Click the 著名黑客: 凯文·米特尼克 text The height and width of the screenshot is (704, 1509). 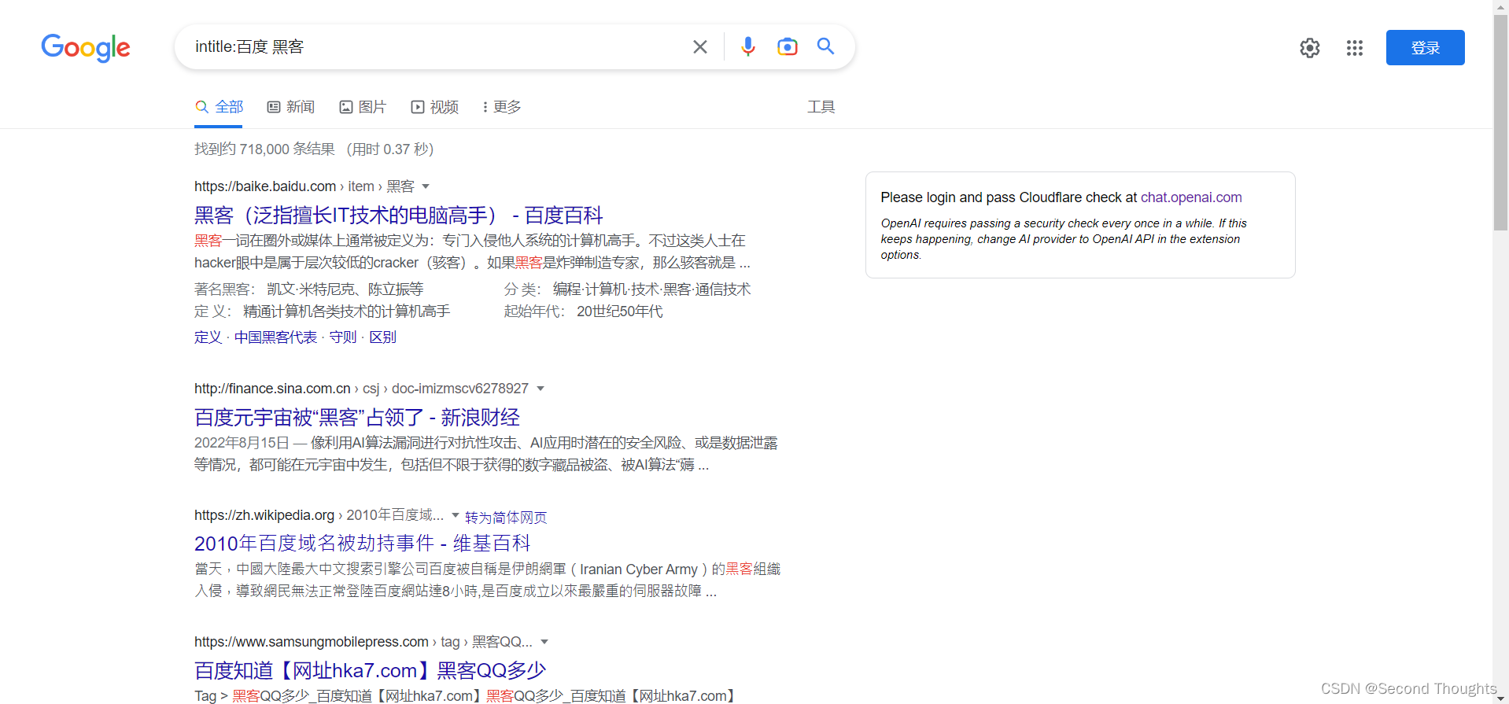click(x=309, y=289)
